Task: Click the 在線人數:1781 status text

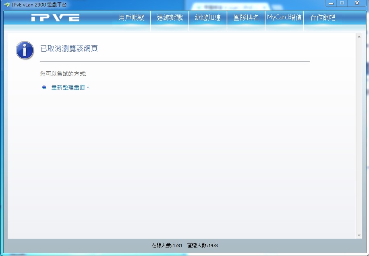Action: click(x=167, y=246)
